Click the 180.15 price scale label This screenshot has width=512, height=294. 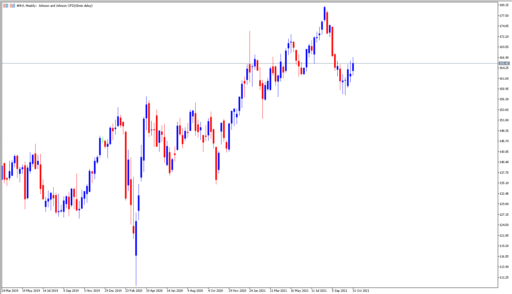click(x=504, y=5)
